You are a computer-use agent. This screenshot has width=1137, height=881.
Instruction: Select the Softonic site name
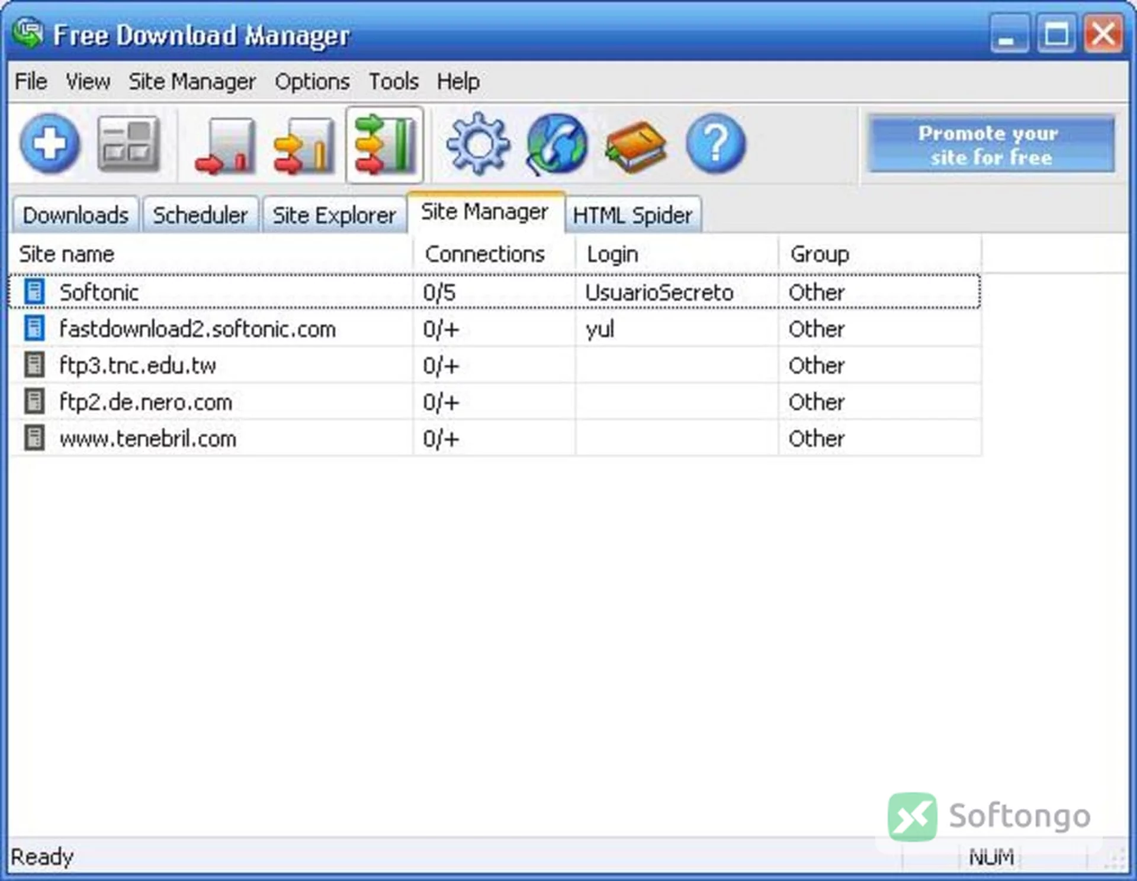pos(99,292)
